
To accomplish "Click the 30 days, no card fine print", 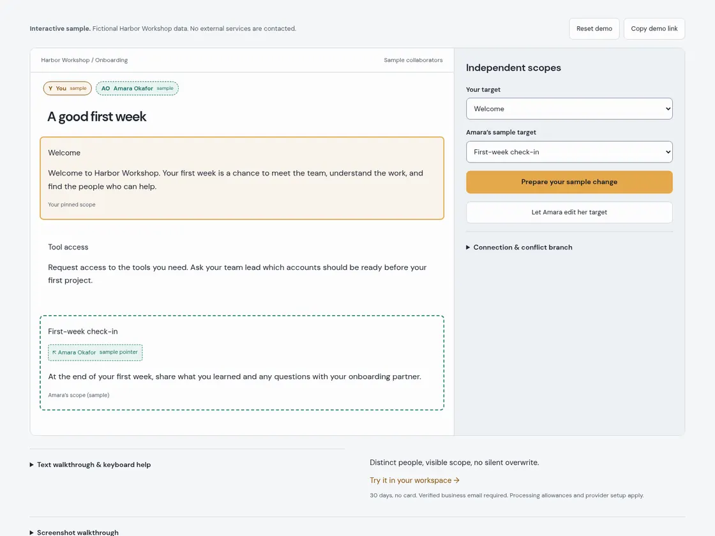I will tap(507, 495).
